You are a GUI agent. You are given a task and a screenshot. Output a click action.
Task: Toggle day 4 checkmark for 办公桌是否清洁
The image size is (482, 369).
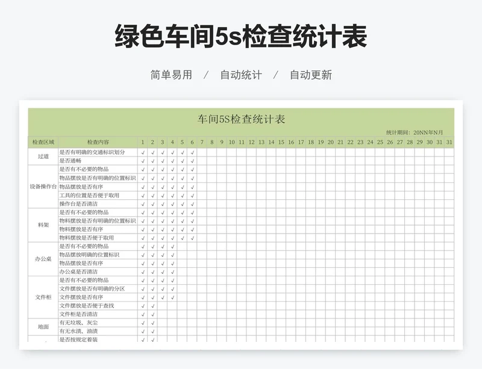tap(172, 272)
